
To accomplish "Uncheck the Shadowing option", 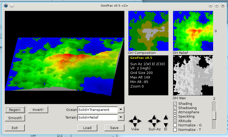I will point(175,108).
